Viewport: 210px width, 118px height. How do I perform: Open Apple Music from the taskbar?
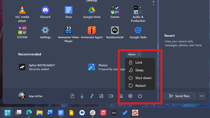[103, 113]
